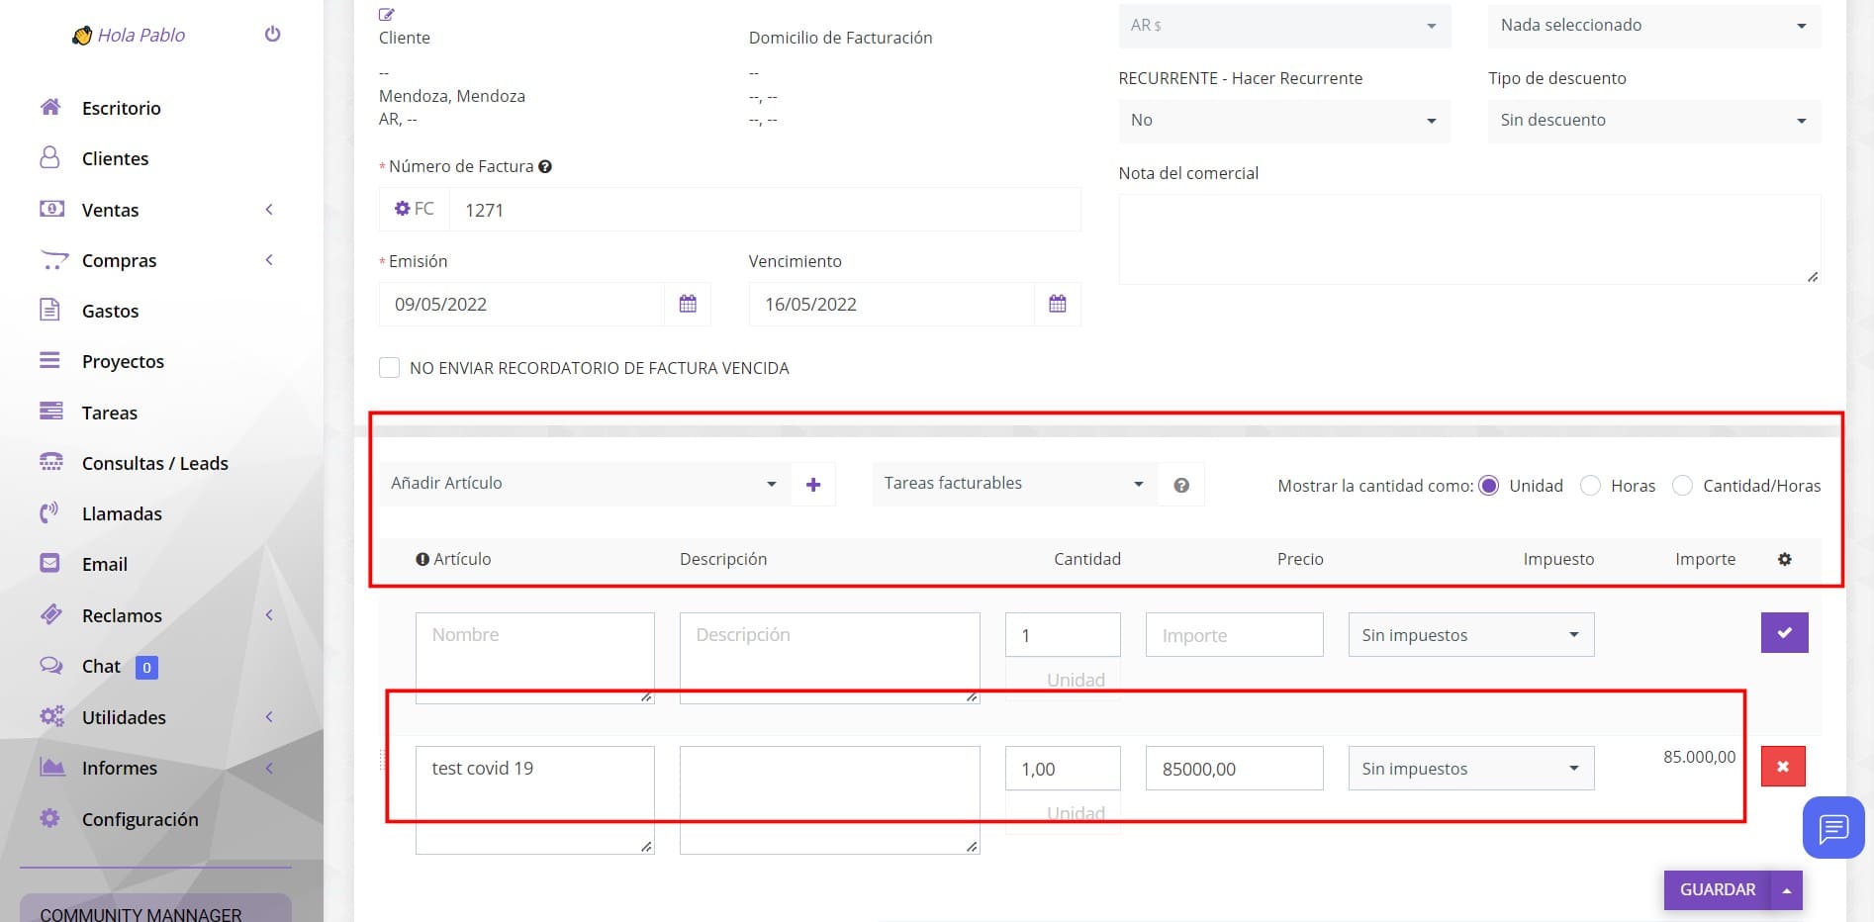The image size is (1874, 922).
Task: Expand the Informes submenu chevron
Action: [x=269, y=768]
